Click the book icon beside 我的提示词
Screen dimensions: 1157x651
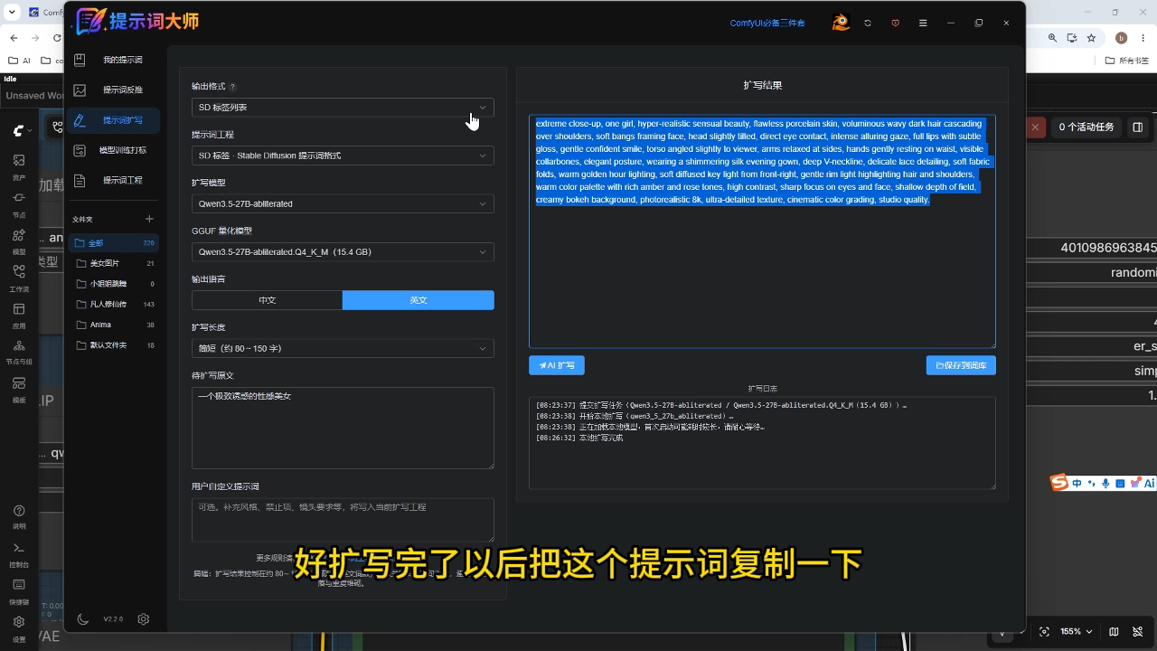tap(80, 60)
